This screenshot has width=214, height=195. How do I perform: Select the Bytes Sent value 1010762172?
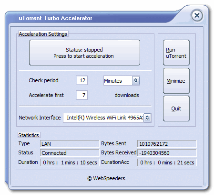click(167, 144)
